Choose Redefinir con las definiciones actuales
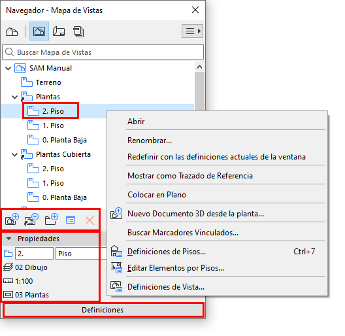This screenshot has width=345, height=336. coord(217,157)
